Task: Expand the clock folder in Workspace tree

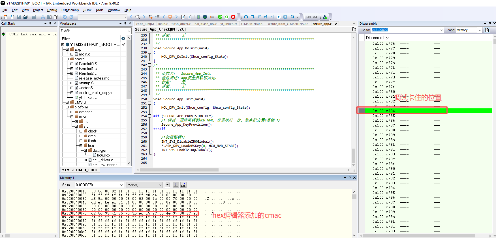Action: [x=81, y=131]
